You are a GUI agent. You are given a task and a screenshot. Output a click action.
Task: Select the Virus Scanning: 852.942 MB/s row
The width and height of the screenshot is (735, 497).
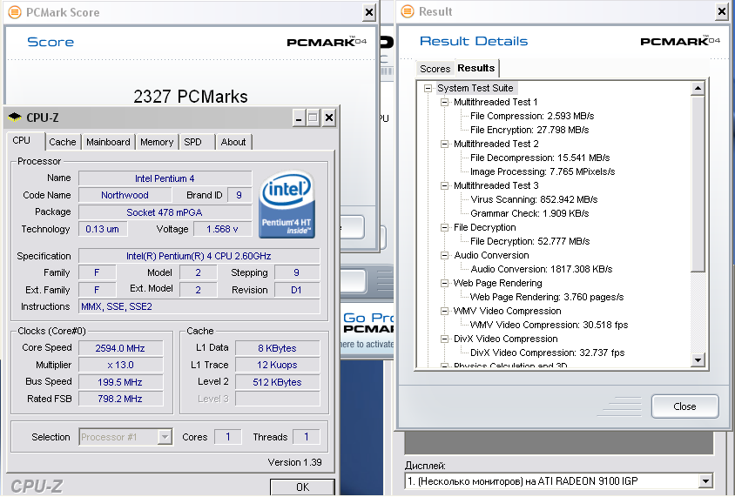[534, 199]
